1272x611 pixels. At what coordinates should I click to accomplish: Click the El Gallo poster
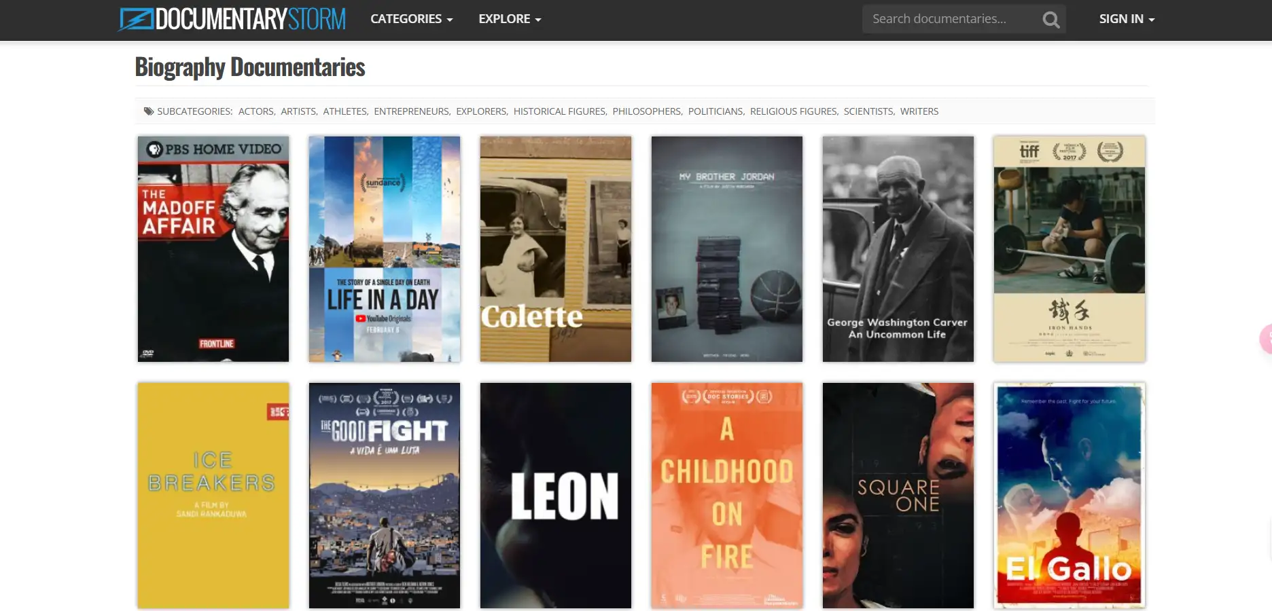coord(1070,495)
